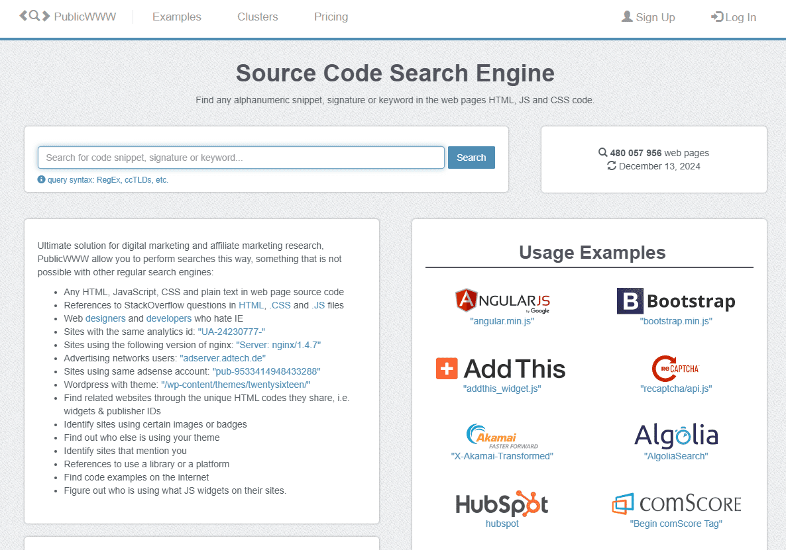
Task: Click the Algolia logo
Action: tap(676, 435)
